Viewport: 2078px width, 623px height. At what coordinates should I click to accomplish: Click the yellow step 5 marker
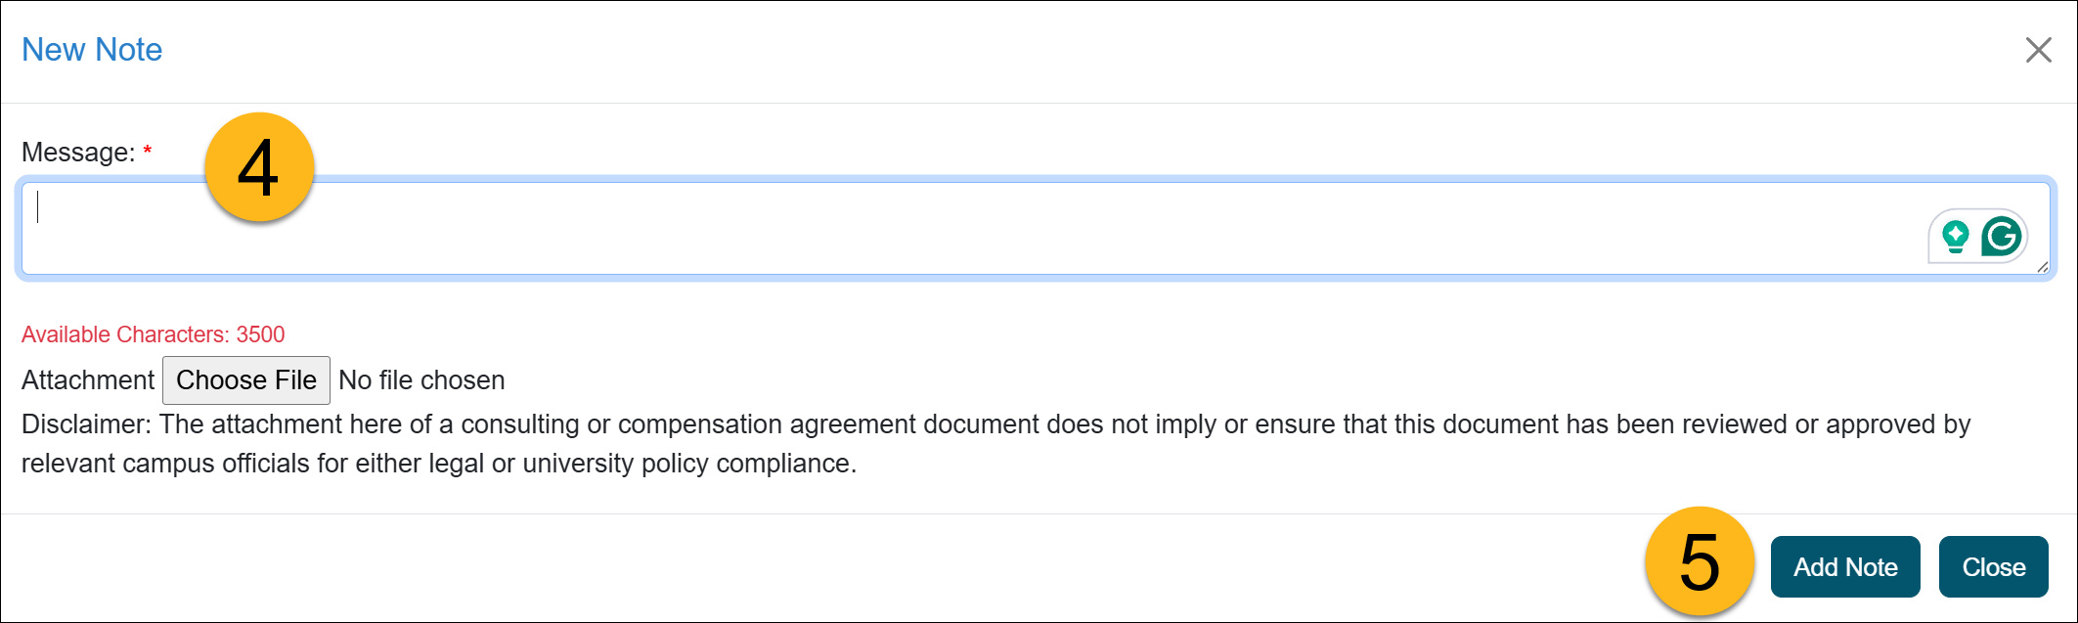pos(1700,562)
